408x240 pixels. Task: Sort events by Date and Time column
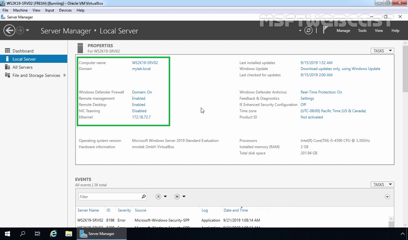tap(236, 210)
